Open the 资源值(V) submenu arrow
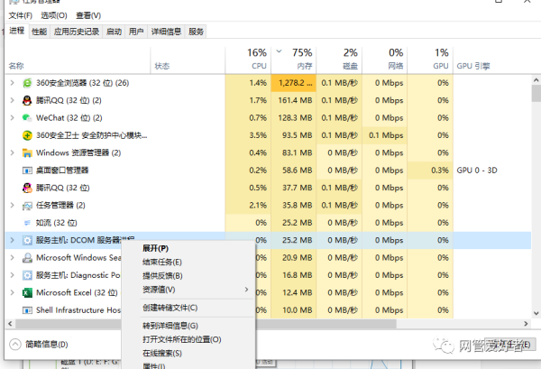This screenshot has height=369, width=541. coord(246,290)
